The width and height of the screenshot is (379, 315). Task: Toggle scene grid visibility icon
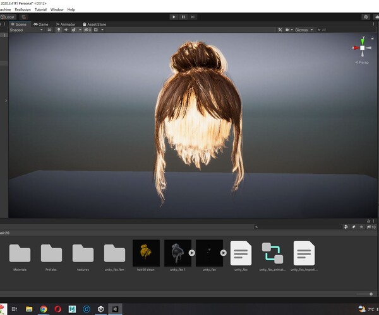click(x=96, y=30)
